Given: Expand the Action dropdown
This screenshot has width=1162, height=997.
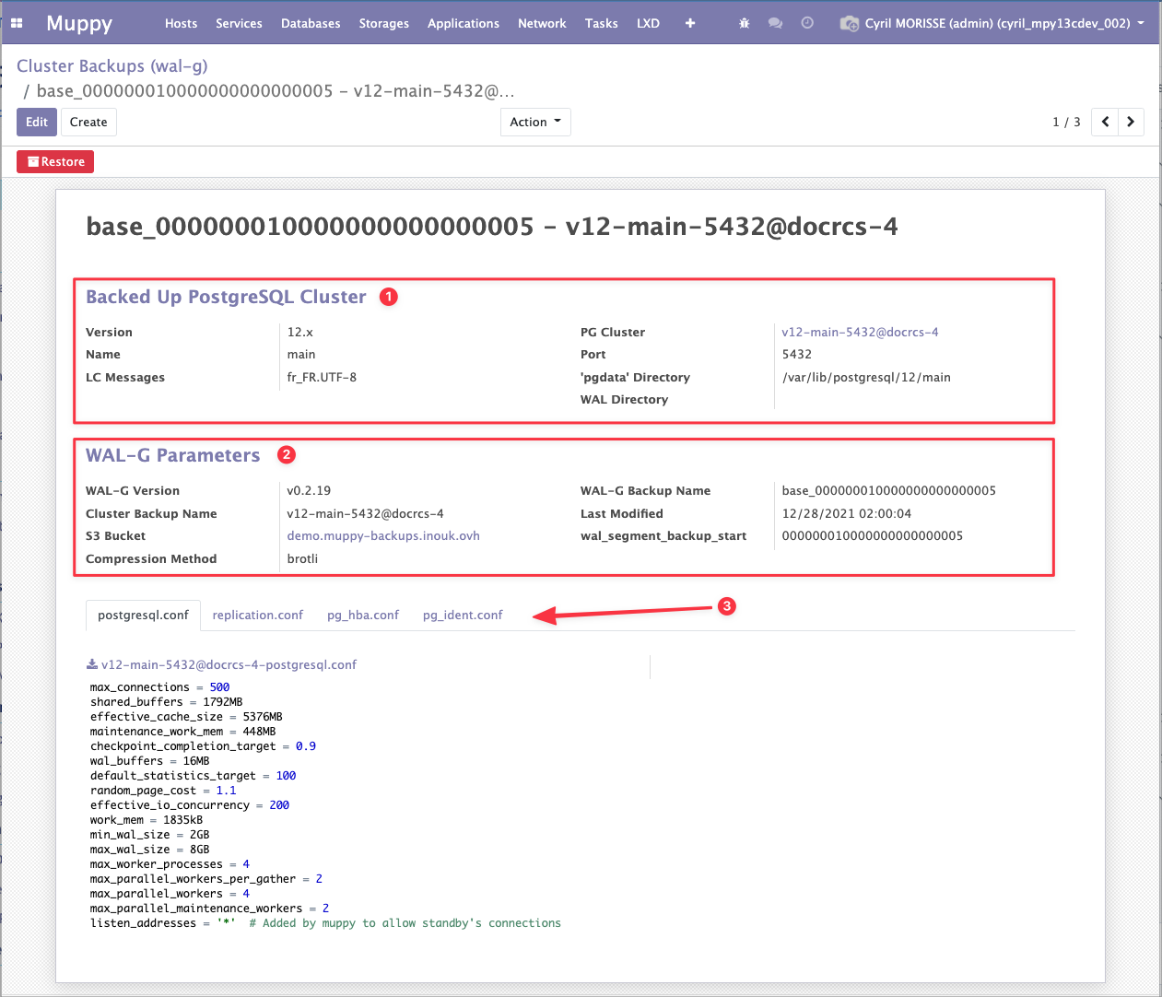Looking at the screenshot, I should click(534, 122).
